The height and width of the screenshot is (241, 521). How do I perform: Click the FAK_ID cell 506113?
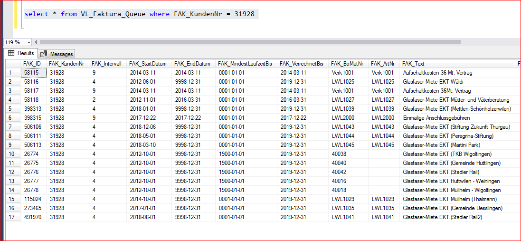click(34, 145)
